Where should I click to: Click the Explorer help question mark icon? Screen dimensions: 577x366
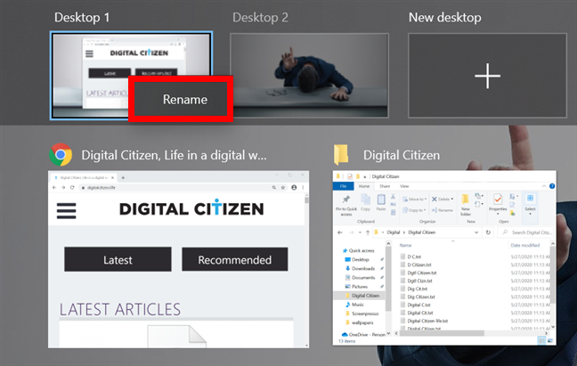point(552,186)
